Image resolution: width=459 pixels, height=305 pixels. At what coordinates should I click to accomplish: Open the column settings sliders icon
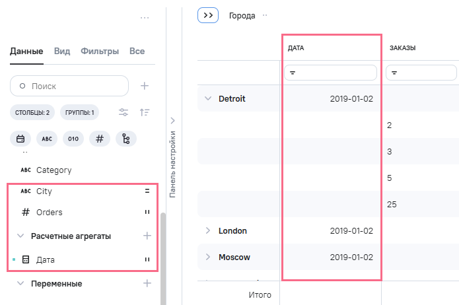[124, 112]
